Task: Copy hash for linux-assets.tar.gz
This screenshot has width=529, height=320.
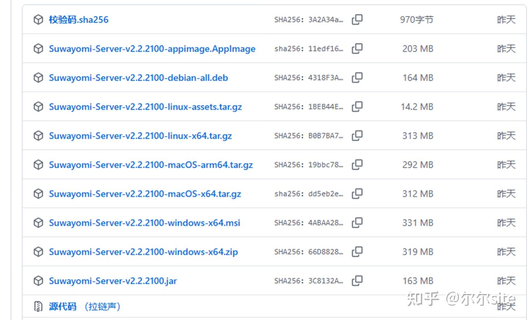Action: (357, 107)
